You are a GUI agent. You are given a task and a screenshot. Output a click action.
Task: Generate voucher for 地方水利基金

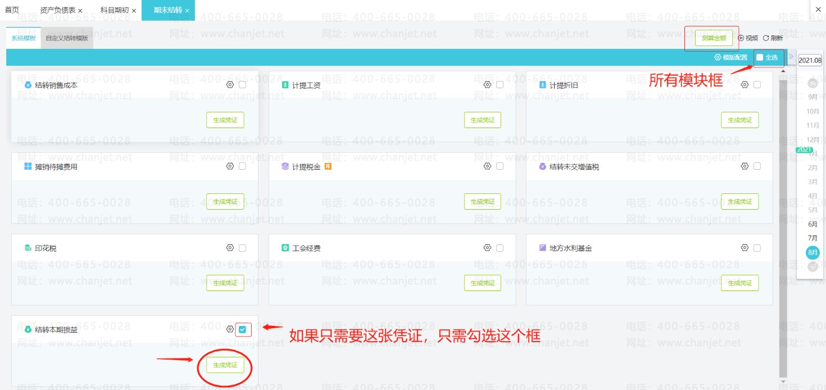740,283
